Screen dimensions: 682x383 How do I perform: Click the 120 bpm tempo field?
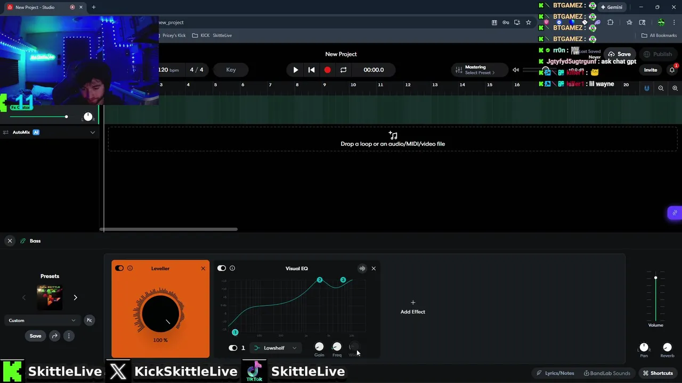click(168, 70)
